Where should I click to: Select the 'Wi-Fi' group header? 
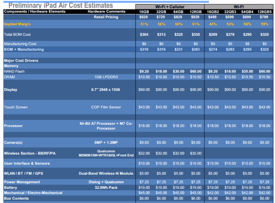click(x=239, y=6)
